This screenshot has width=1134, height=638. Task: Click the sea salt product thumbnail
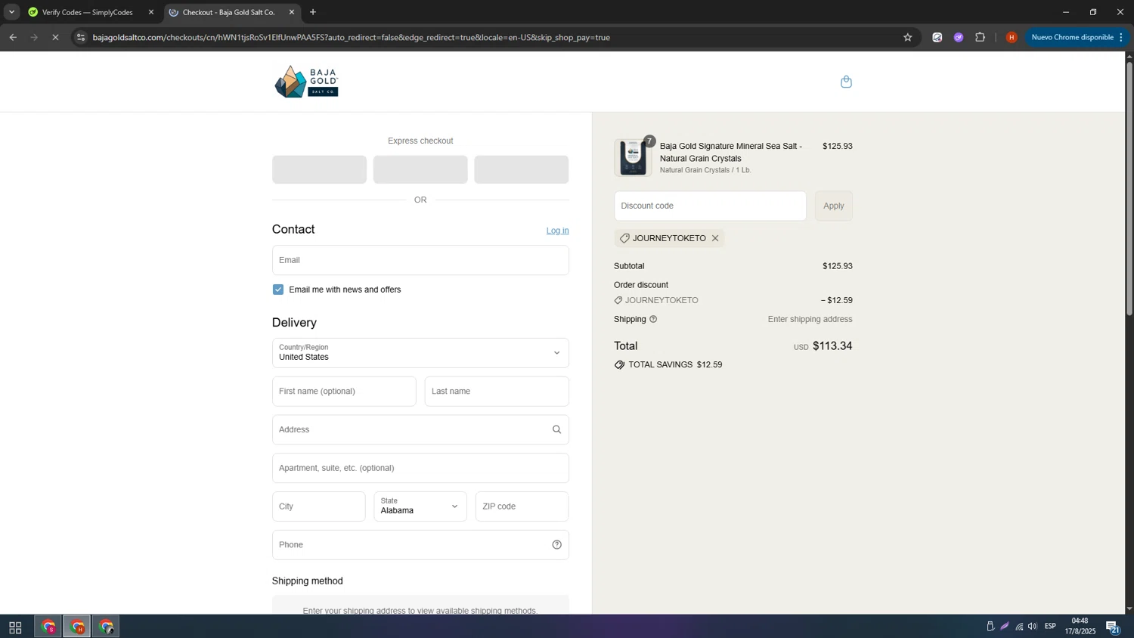(633, 158)
